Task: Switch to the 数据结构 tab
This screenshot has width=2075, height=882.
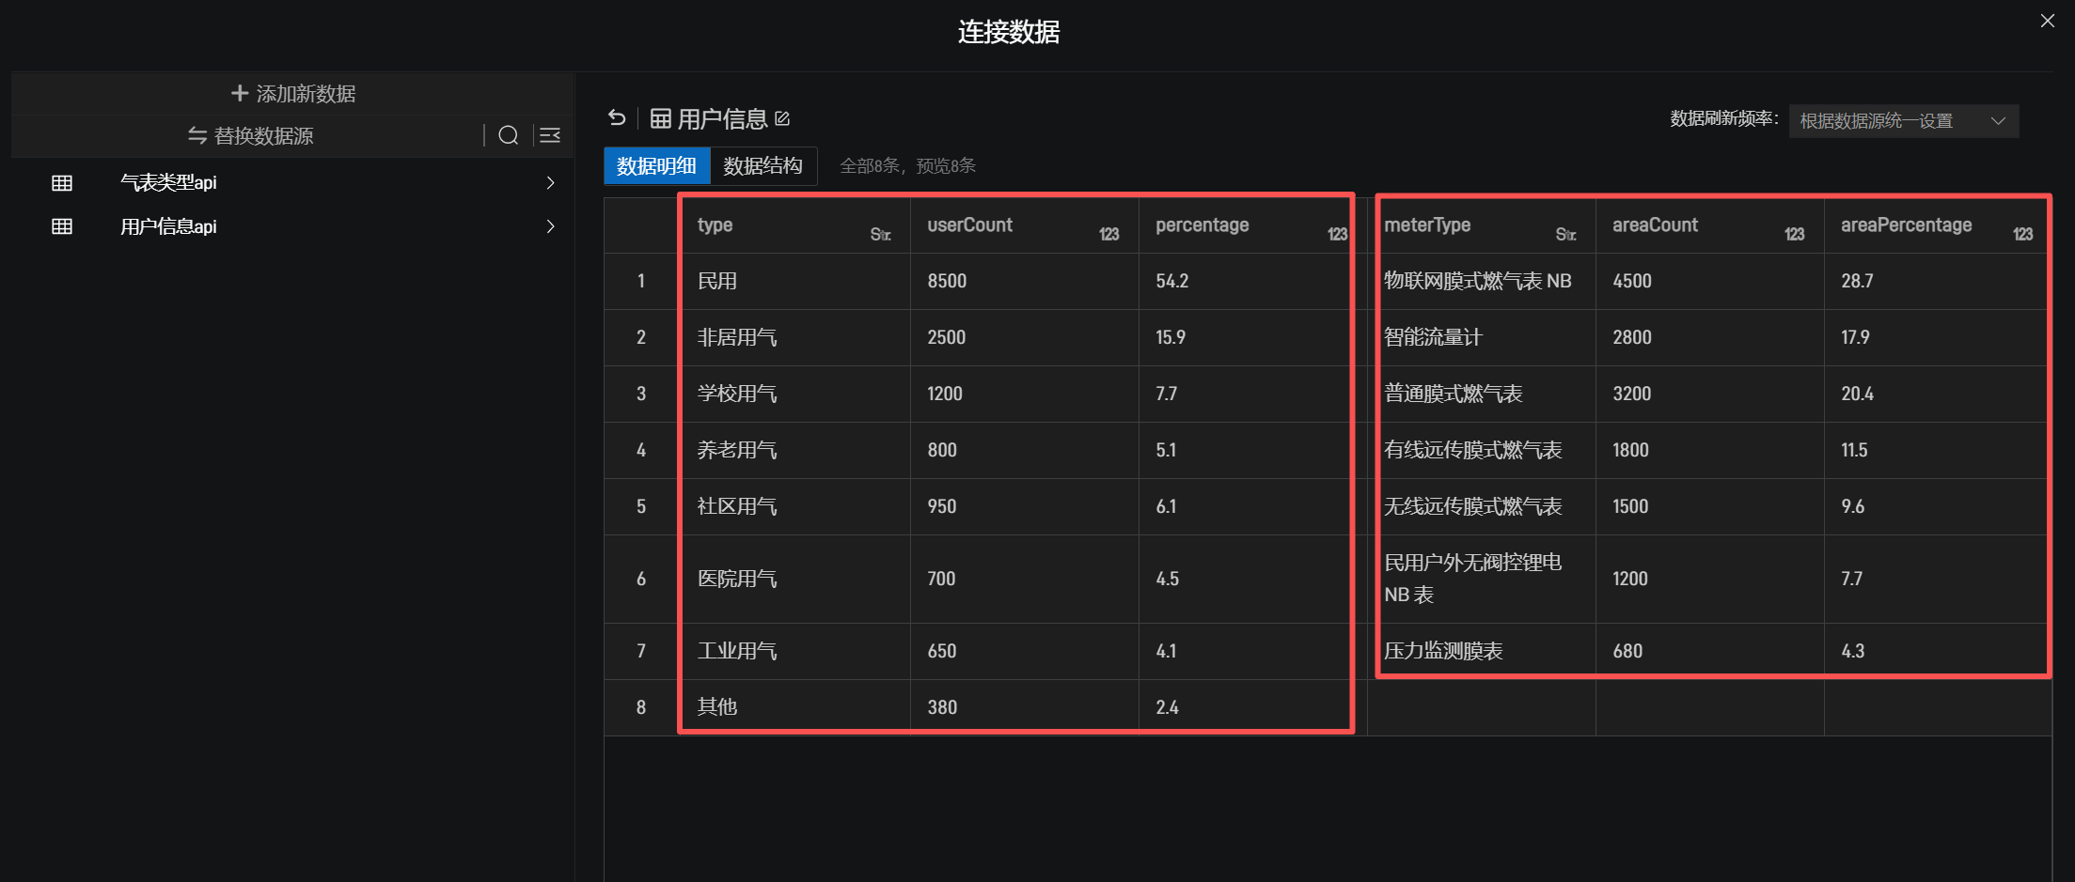Action: click(762, 166)
